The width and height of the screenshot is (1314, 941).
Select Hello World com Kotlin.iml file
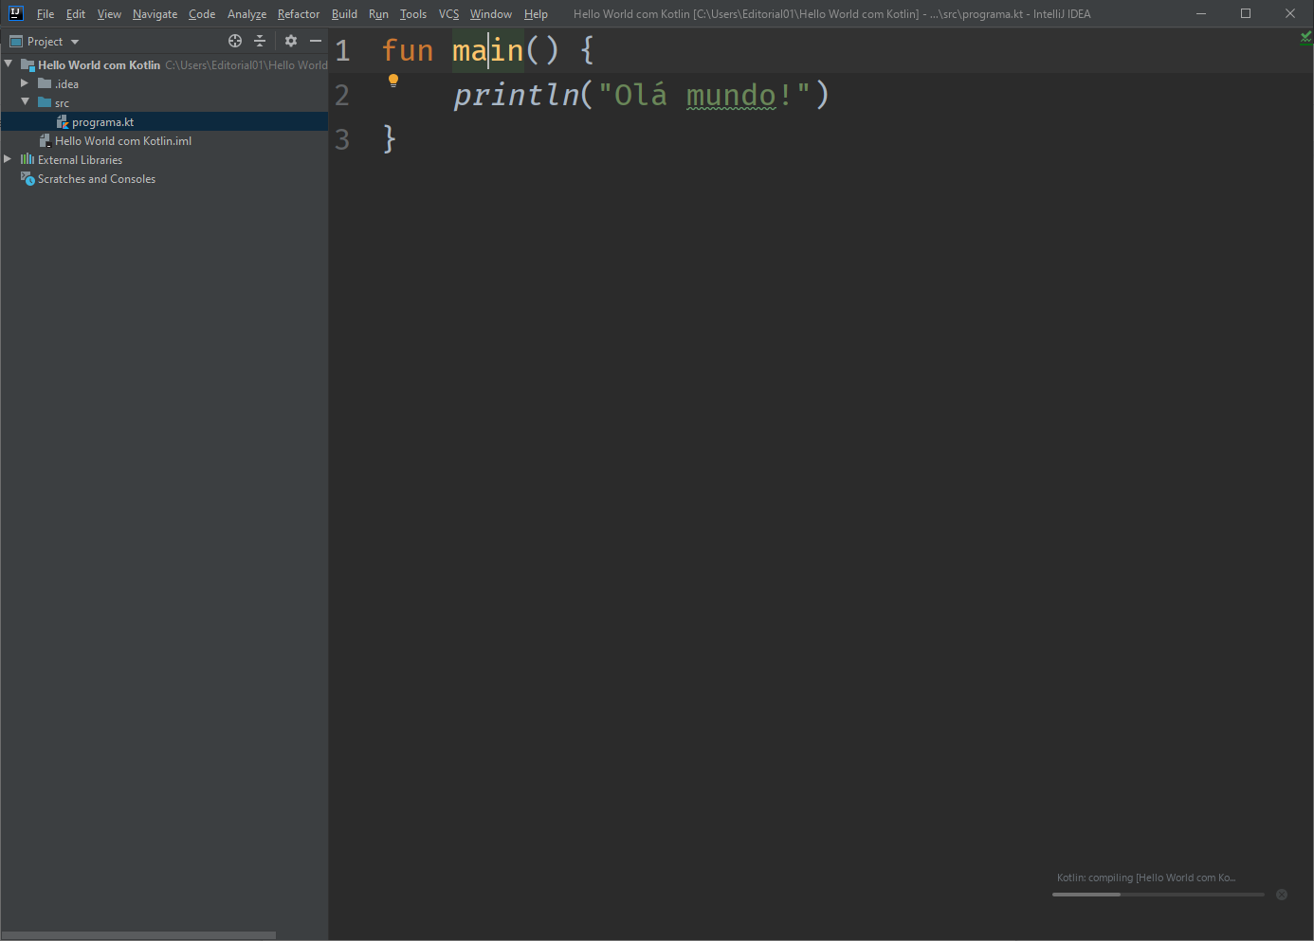(x=122, y=141)
